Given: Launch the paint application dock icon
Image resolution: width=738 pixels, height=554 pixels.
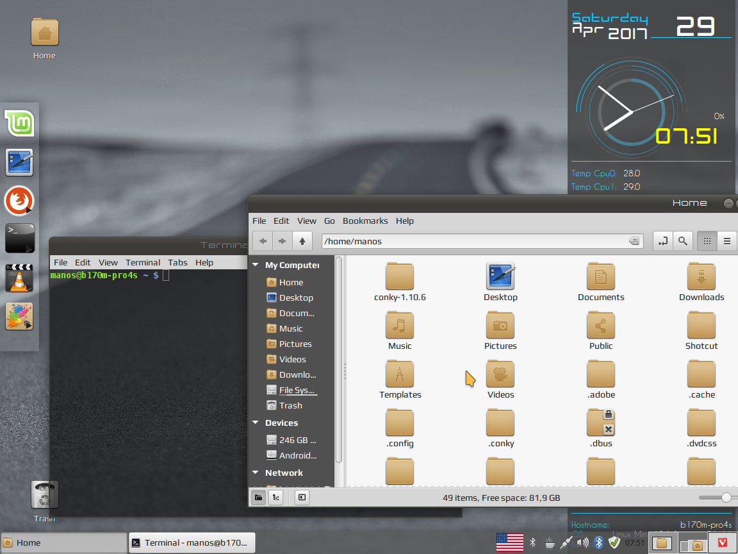Looking at the screenshot, I should (19, 316).
